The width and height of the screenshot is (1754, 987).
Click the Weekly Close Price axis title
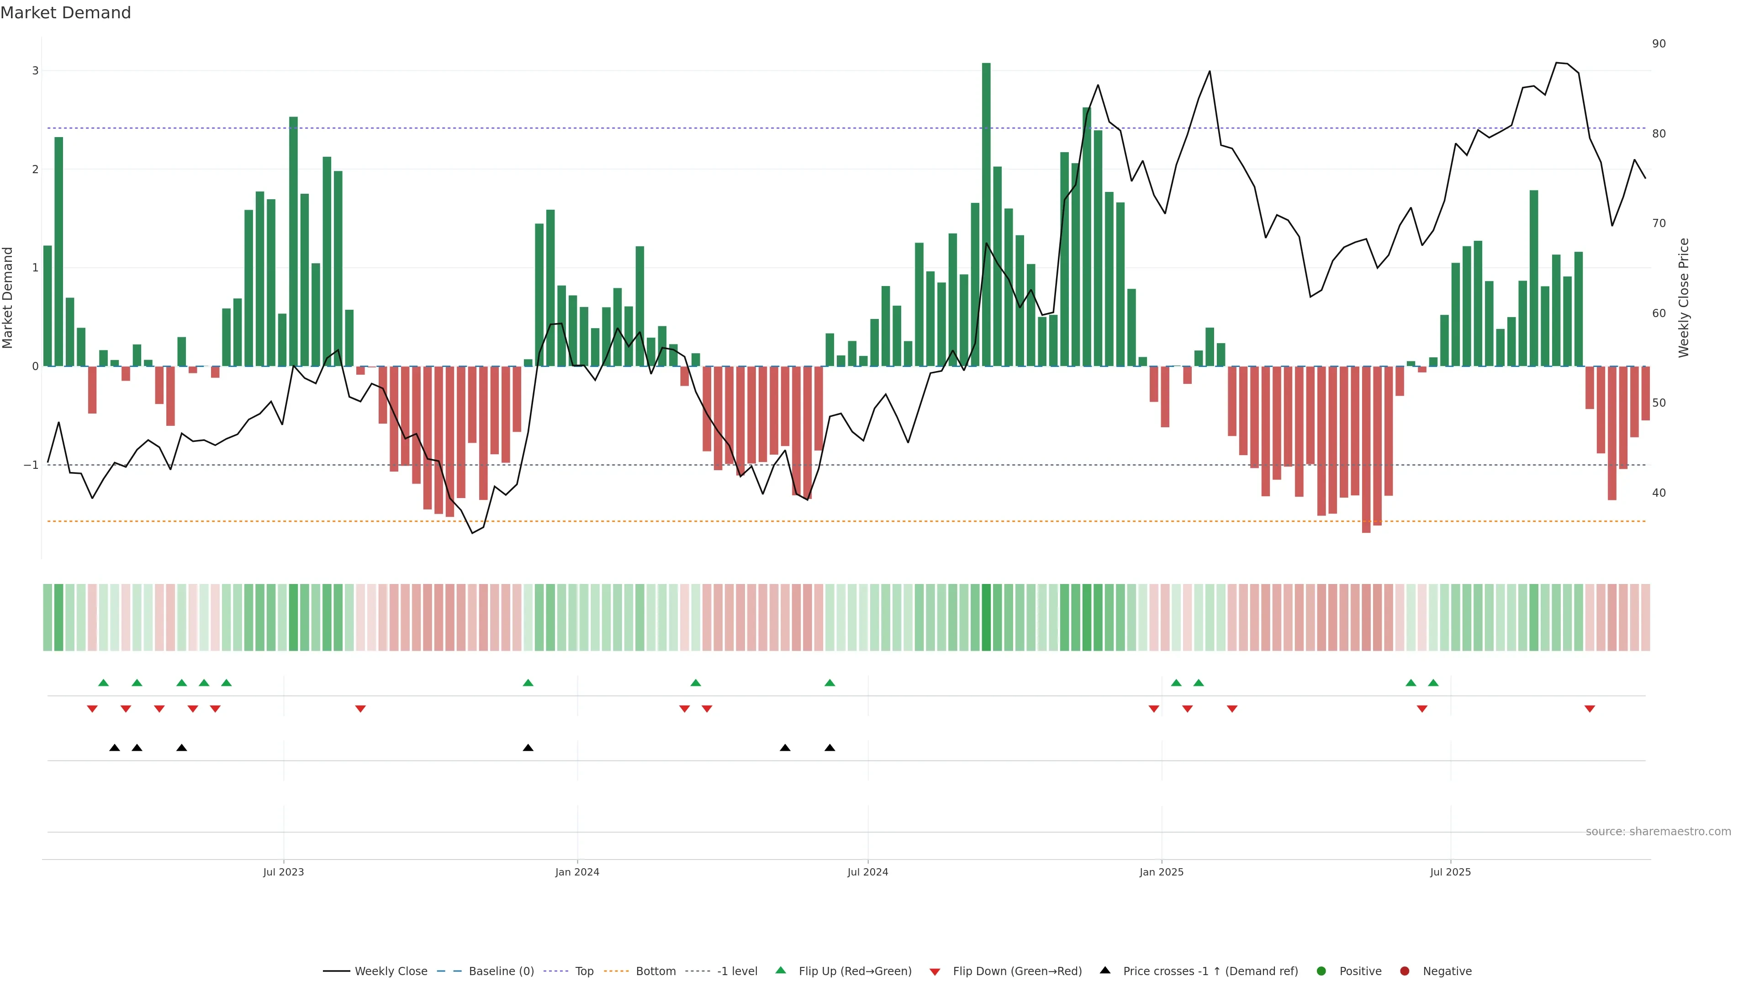[1684, 297]
